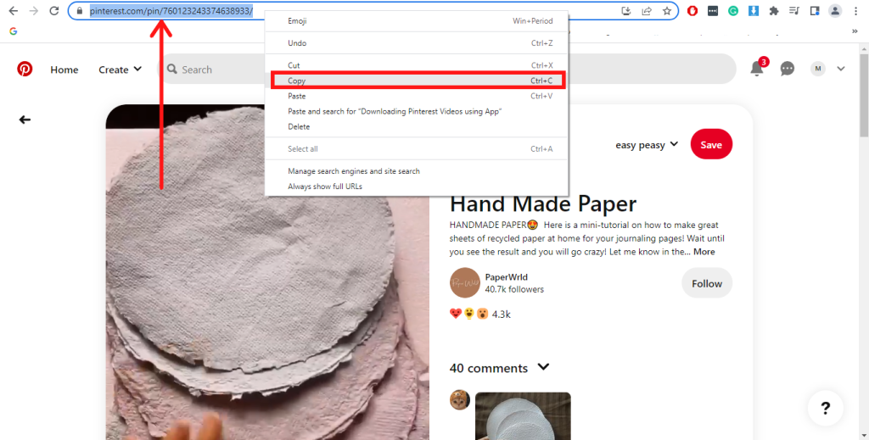This screenshot has height=440, width=869.
Task: Open the help question mark button
Action: click(825, 409)
